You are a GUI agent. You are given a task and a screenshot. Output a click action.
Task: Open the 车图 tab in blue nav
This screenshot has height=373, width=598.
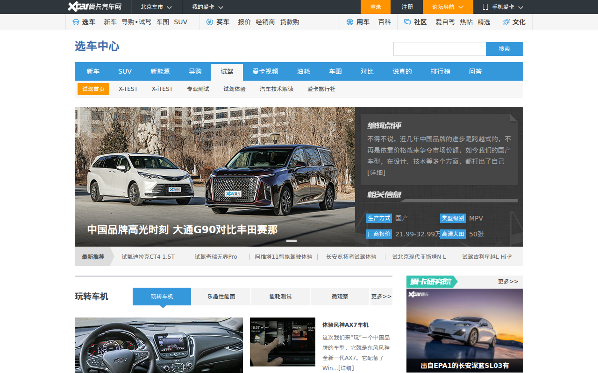[335, 71]
